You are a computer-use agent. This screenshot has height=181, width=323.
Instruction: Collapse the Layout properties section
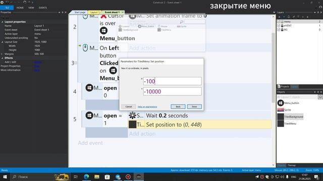(2, 22)
